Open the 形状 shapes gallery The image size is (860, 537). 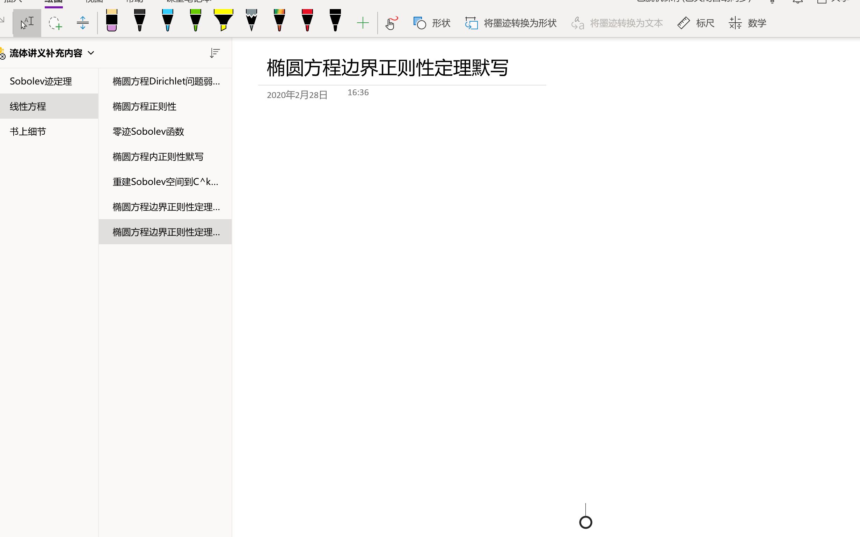tap(432, 23)
